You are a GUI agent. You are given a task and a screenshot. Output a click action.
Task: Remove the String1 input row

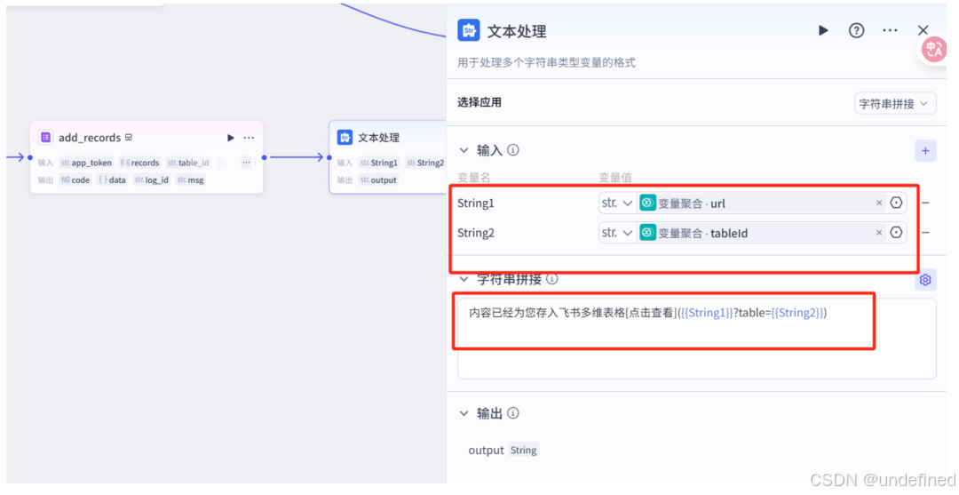click(925, 203)
